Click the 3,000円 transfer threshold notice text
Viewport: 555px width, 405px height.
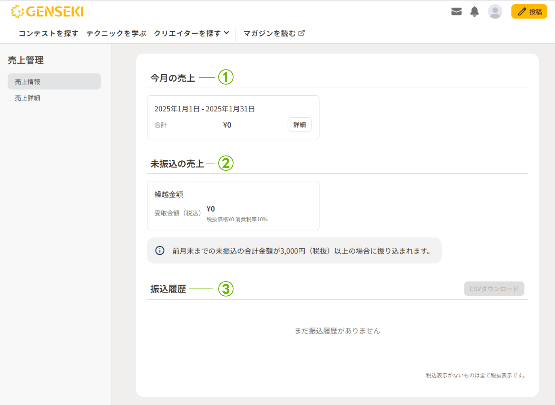301,251
